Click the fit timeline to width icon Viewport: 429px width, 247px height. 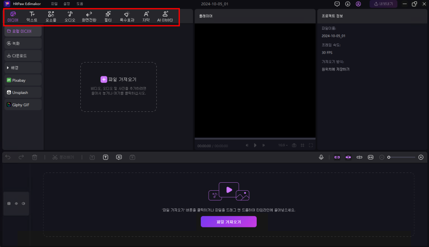pyautogui.click(x=371, y=157)
